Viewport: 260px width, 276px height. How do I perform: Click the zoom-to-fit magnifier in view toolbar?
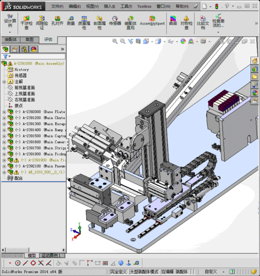pyautogui.click(x=115, y=41)
